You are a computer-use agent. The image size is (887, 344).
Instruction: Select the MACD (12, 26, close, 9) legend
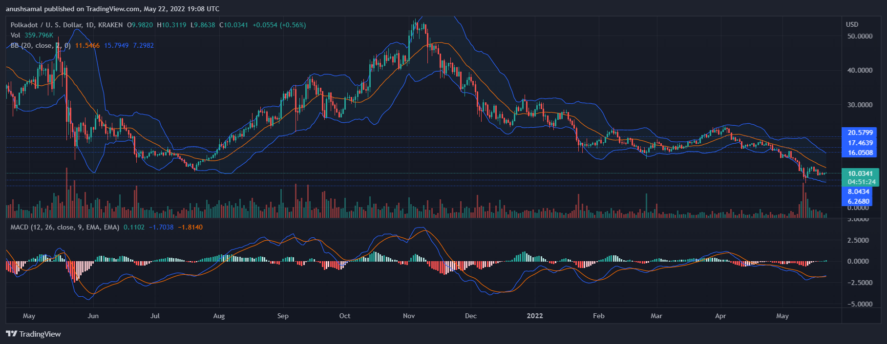point(65,227)
